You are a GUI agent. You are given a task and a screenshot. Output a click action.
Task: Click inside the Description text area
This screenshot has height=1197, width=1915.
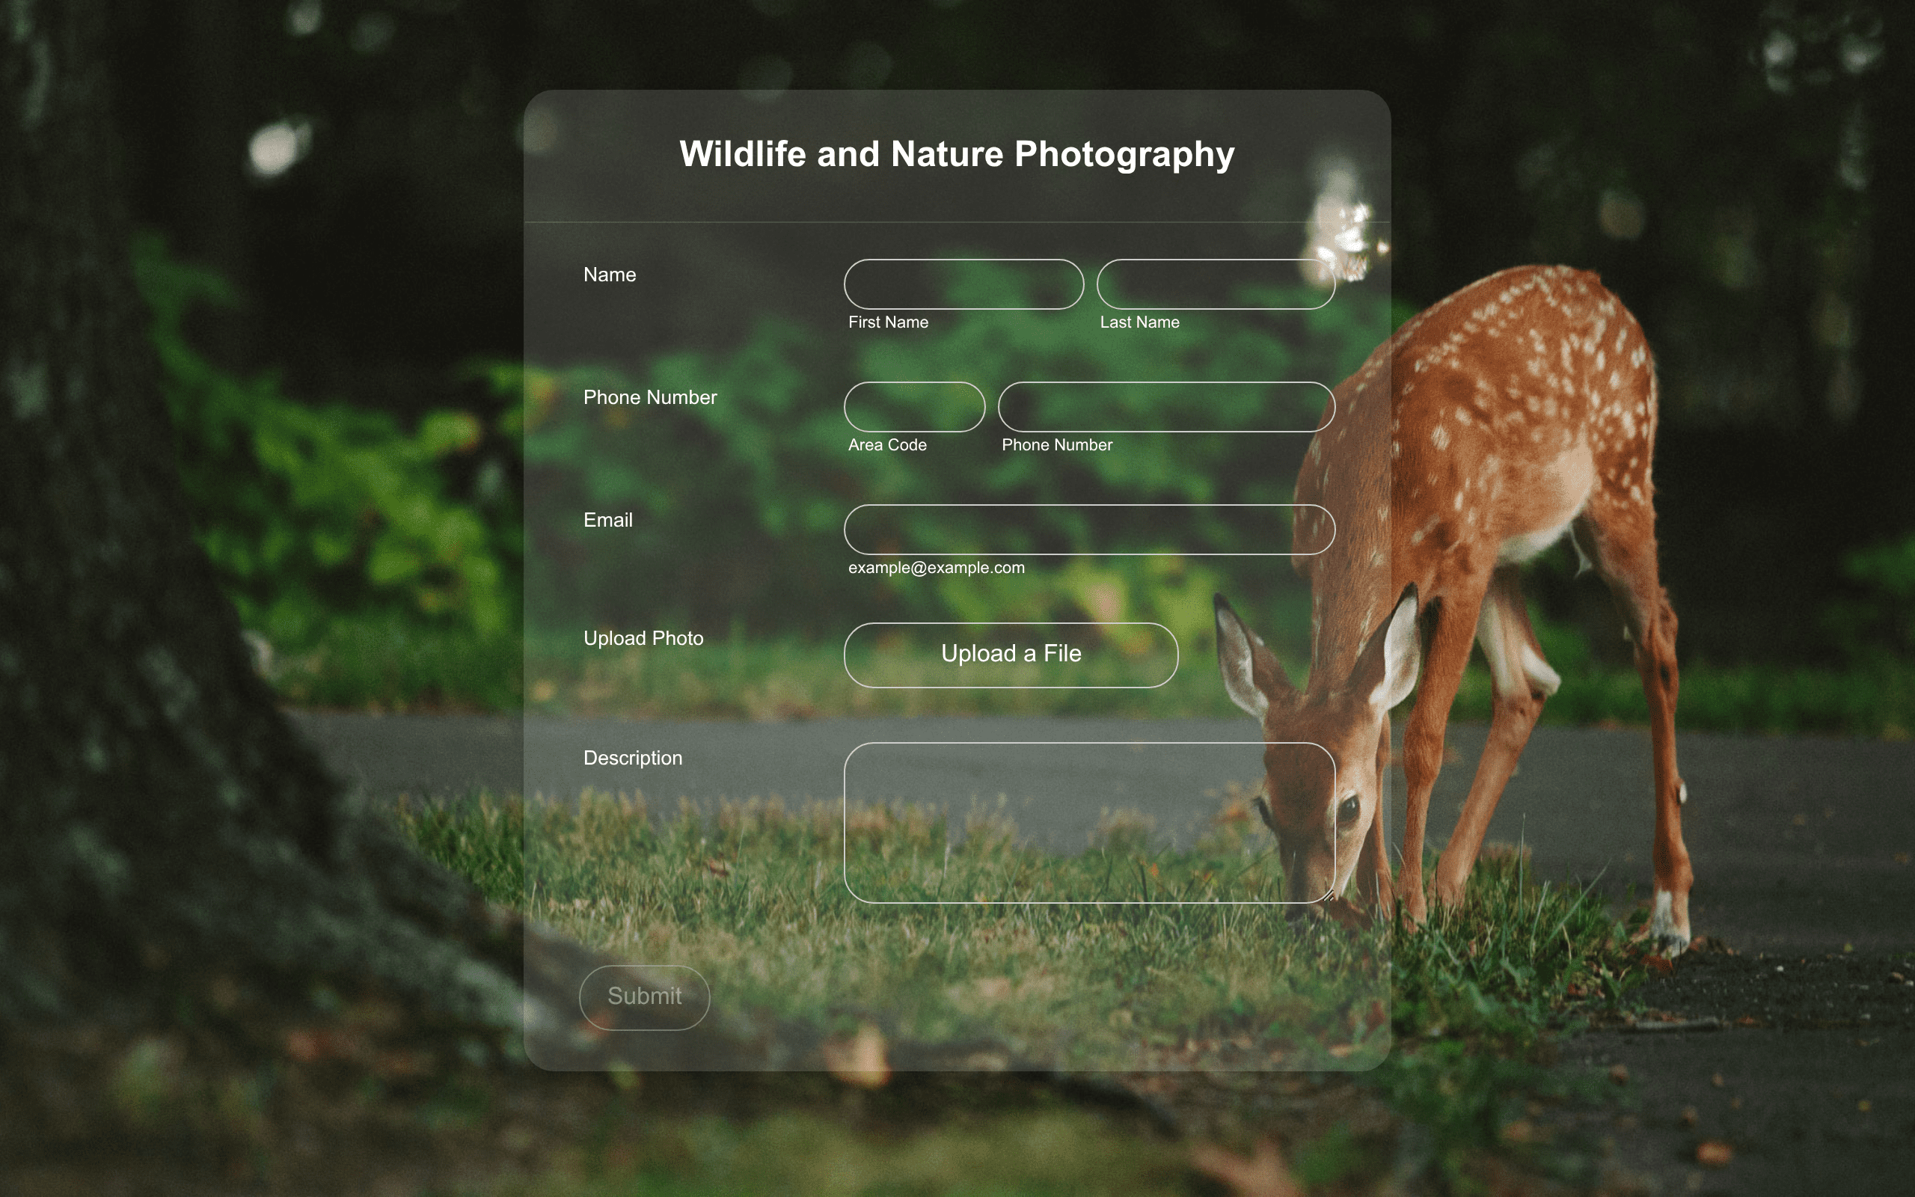point(1090,822)
